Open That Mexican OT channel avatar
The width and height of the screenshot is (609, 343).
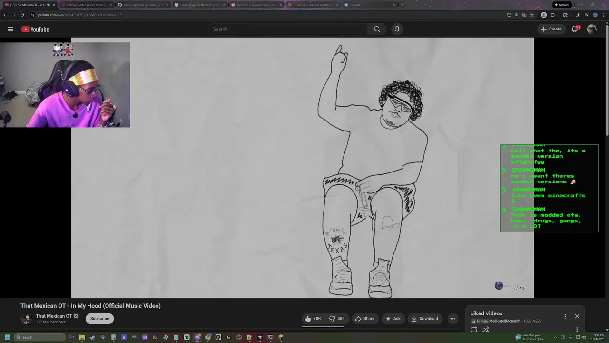click(x=26, y=319)
